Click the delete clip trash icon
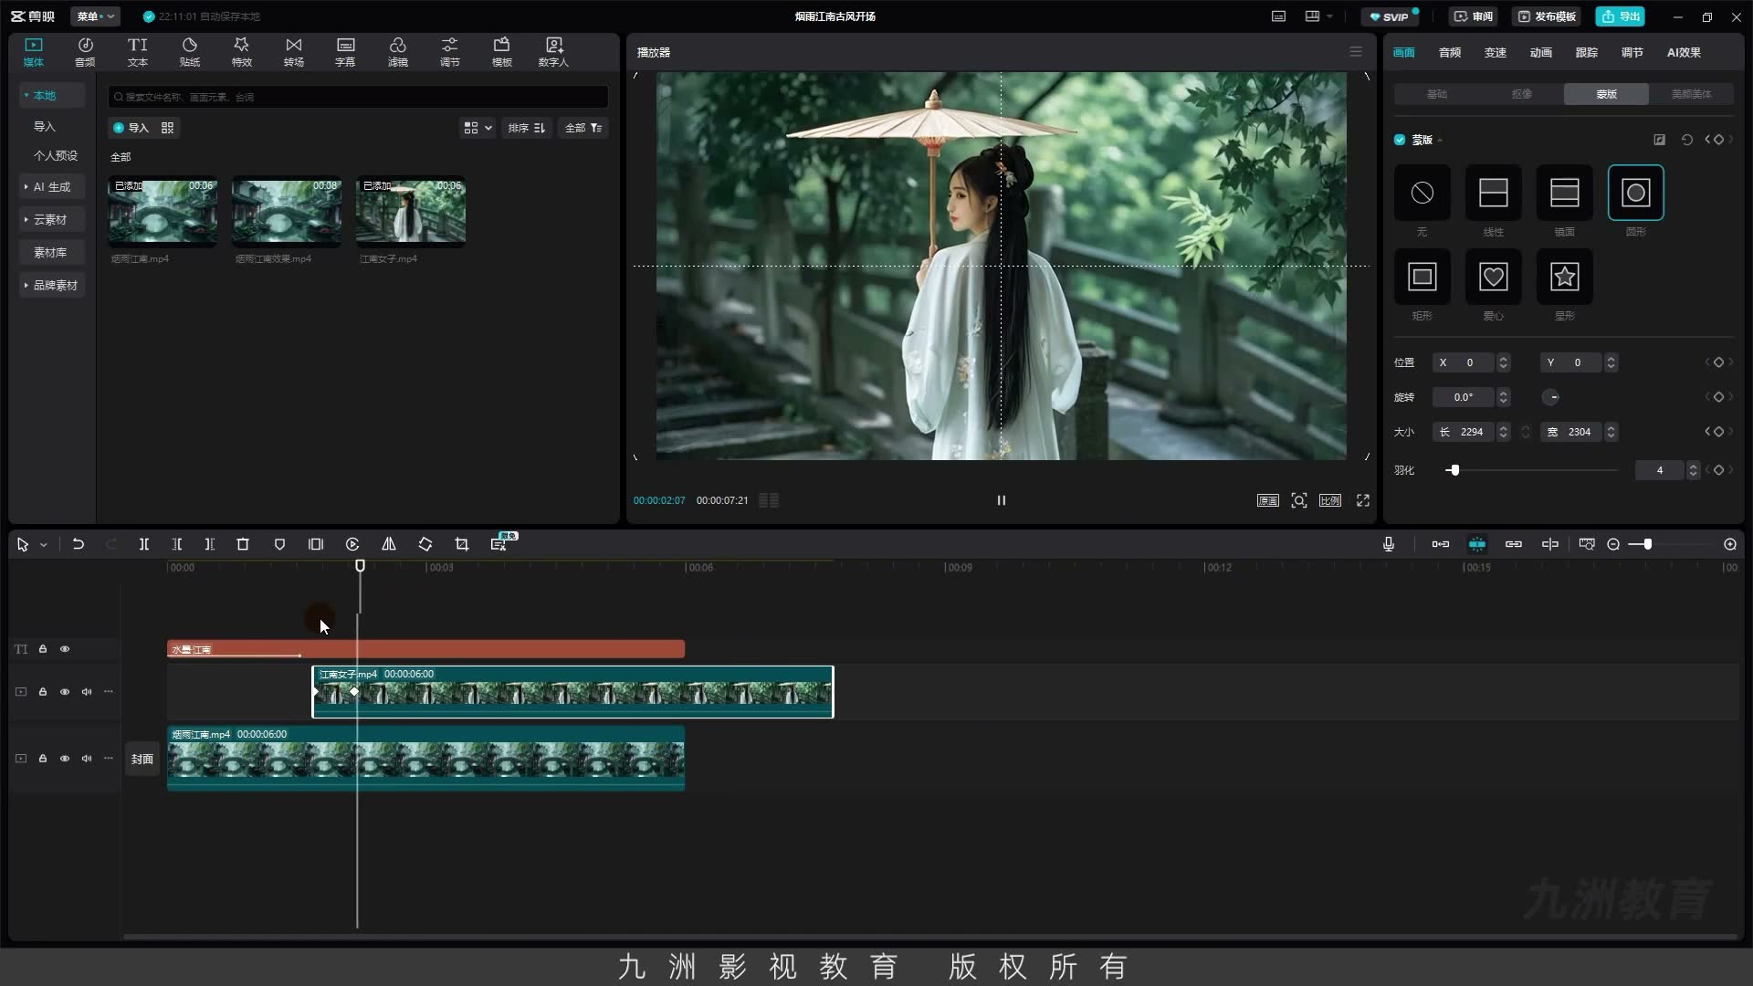 [243, 544]
